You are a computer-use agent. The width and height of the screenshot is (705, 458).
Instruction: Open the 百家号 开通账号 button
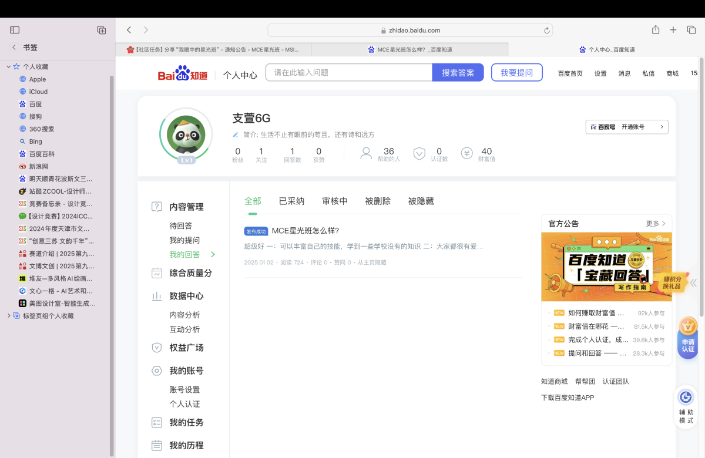(x=627, y=127)
